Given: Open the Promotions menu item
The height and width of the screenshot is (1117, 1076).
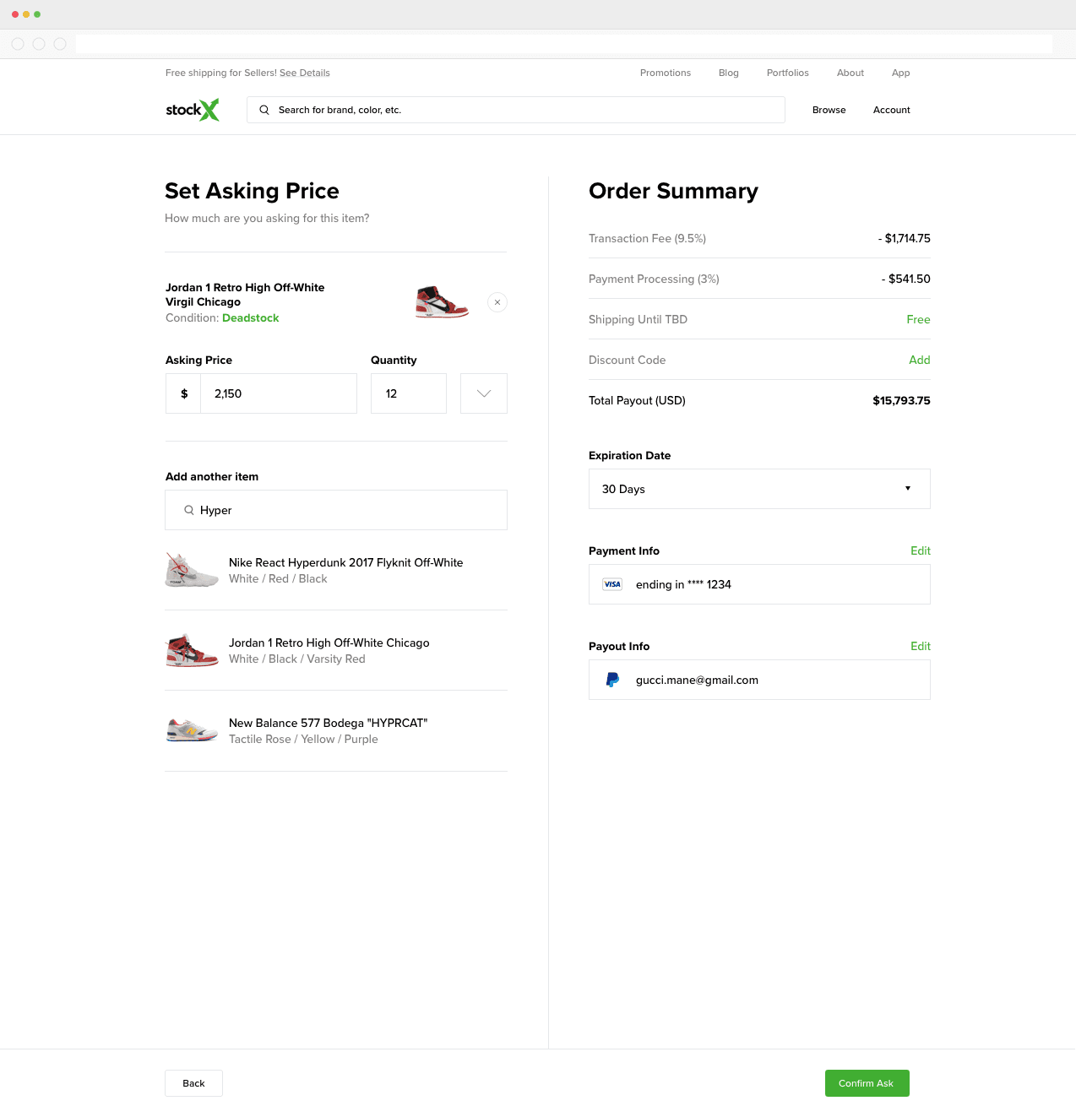Looking at the screenshot, I should click(x=665, y=73).
